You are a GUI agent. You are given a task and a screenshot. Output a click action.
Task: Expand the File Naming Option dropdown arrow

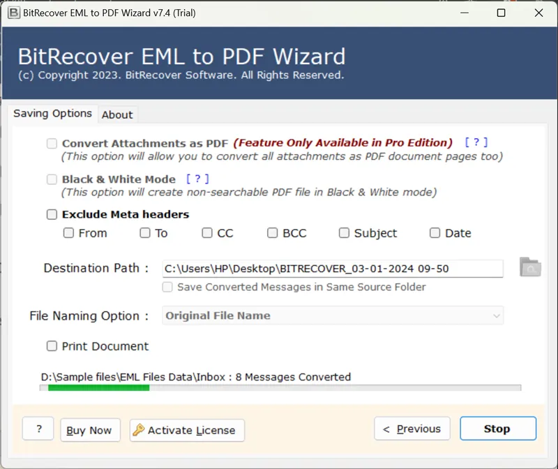coord(497,316)
